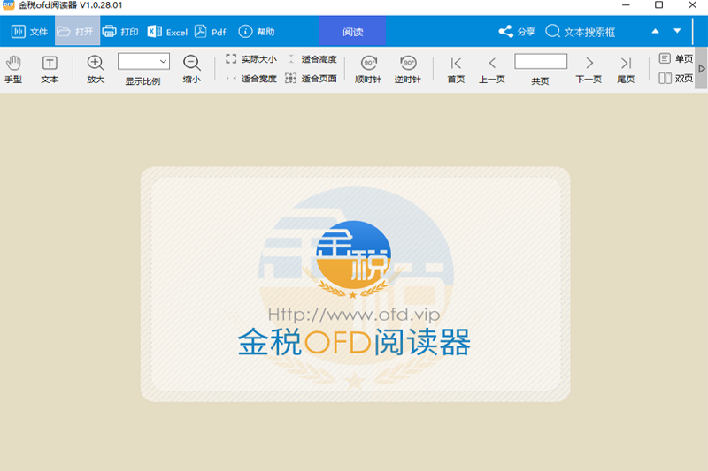Open 帮助 info menu

(256, 32)
